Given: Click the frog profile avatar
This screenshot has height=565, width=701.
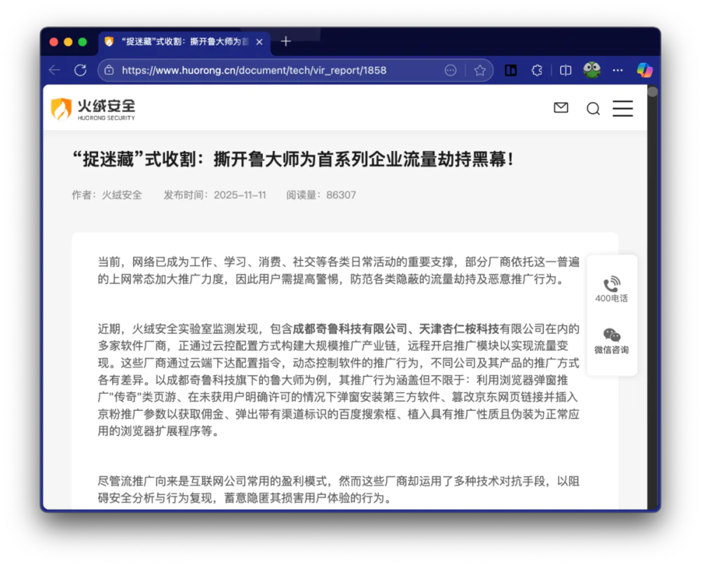Looking at the screenshot, I should tap(592, 70).
